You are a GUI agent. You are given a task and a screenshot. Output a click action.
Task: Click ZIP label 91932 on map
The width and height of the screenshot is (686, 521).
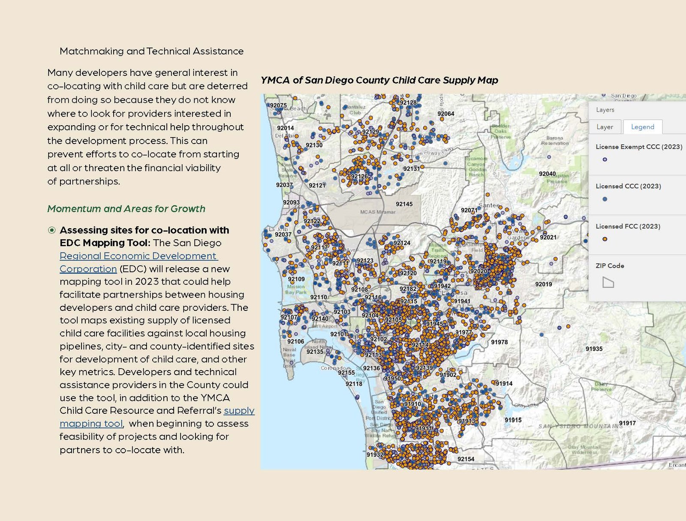(x=375, y=455)
